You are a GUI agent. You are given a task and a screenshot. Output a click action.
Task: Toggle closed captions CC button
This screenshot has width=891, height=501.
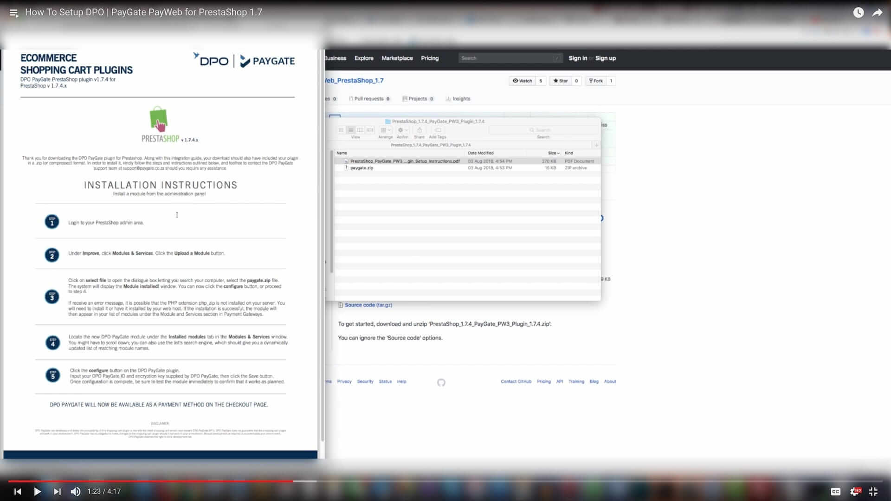coord(835,491)
